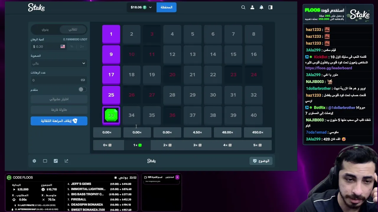This screenshot has width=378, height=212.
Task: Click username 7oda1emad in chat
Action: [x=316, y=132]
